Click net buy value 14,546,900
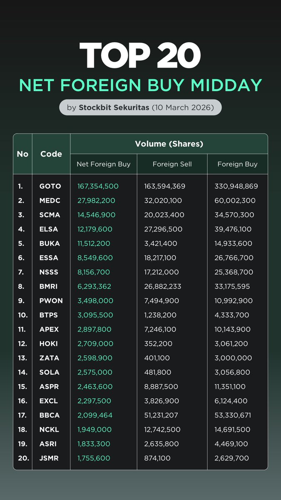Screen dimensions: 281x500 coord(96,215)
